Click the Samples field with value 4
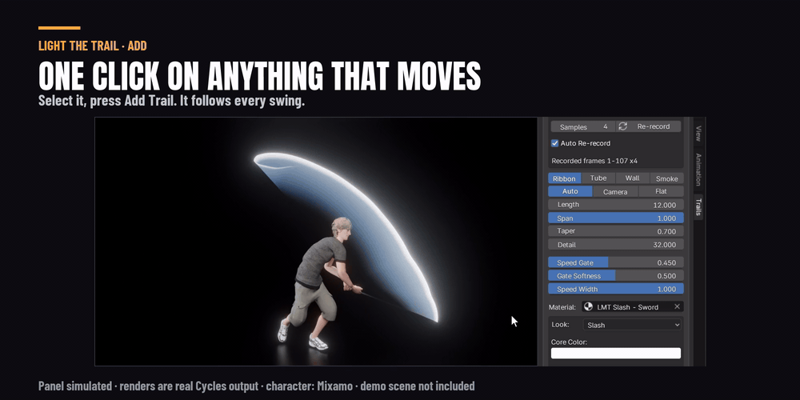800x400 pixels. pos(582,126)
